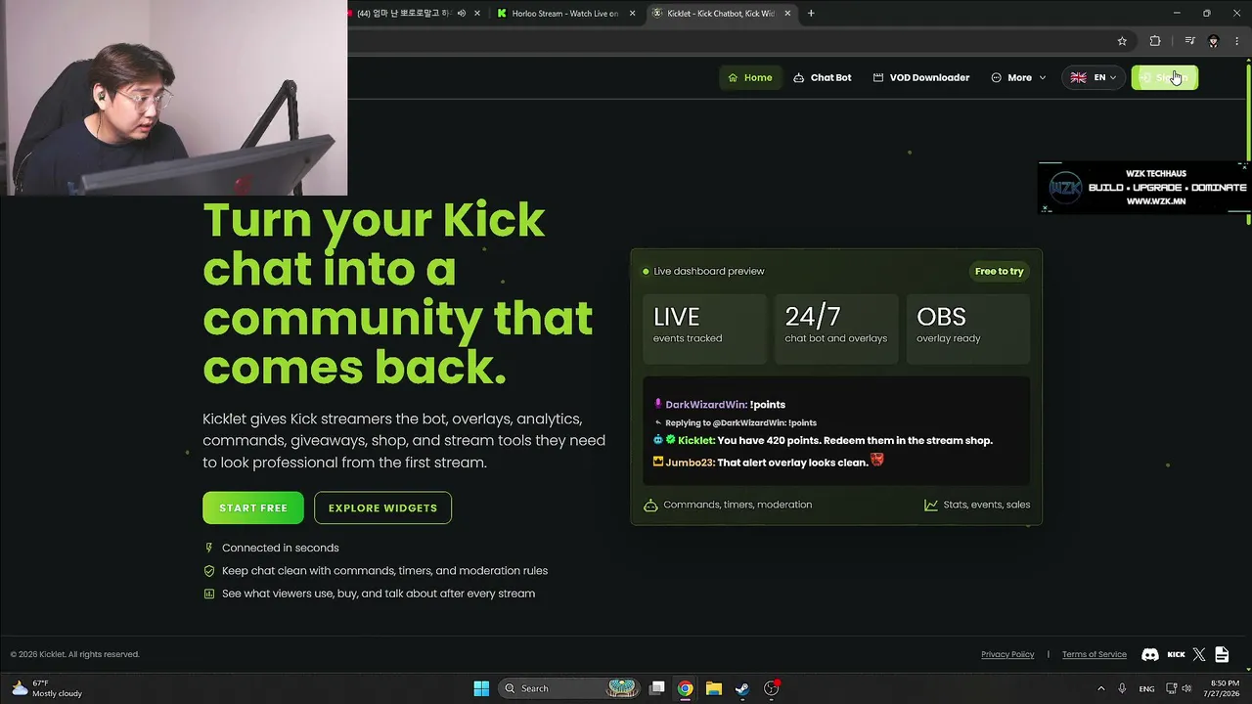Open the Kick logo link in footer

1177,654
